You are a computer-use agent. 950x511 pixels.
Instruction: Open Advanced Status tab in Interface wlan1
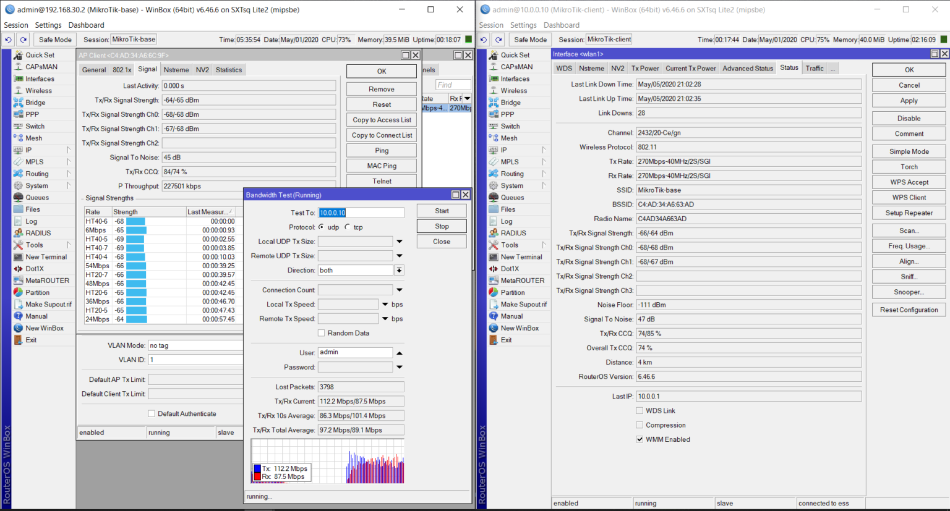[747, 69]
